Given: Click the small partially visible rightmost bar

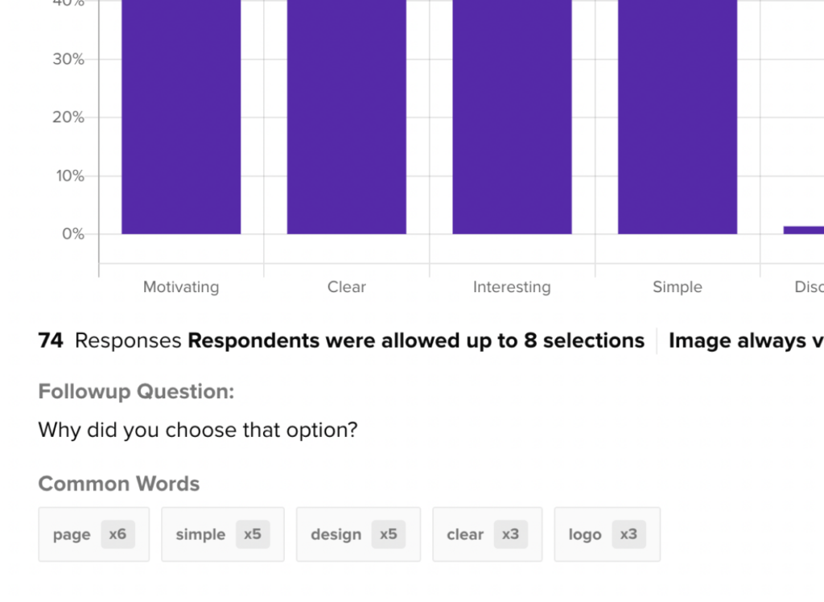Looking at the screenshot, I should coord(803,230).
